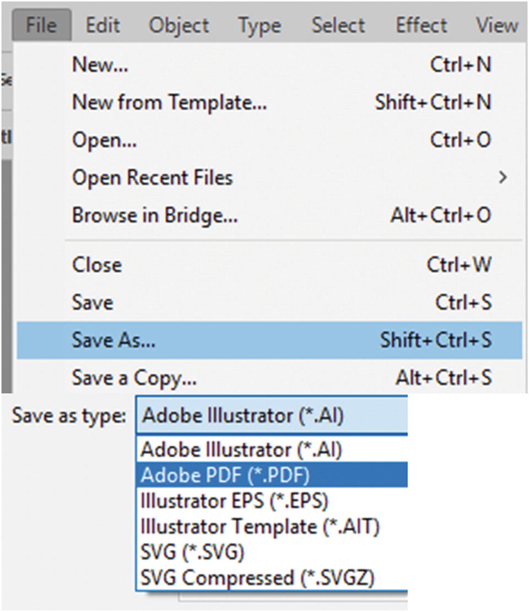Viewport: 529px width, 612px height.
Task: Open the File menu
Action: tap(41, 25)
